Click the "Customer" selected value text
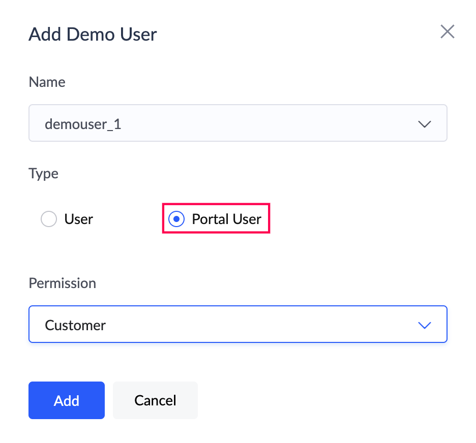This screenshot has height=443, width=476. pos(75,325)
